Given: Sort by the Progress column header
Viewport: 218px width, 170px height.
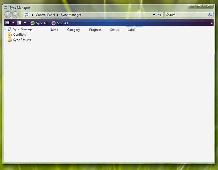Looking at the screenshot, I should click(x=95, y=30).
